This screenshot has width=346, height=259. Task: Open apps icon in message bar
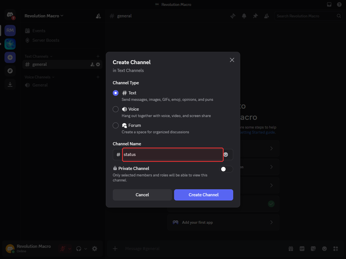tap(336, 249)
